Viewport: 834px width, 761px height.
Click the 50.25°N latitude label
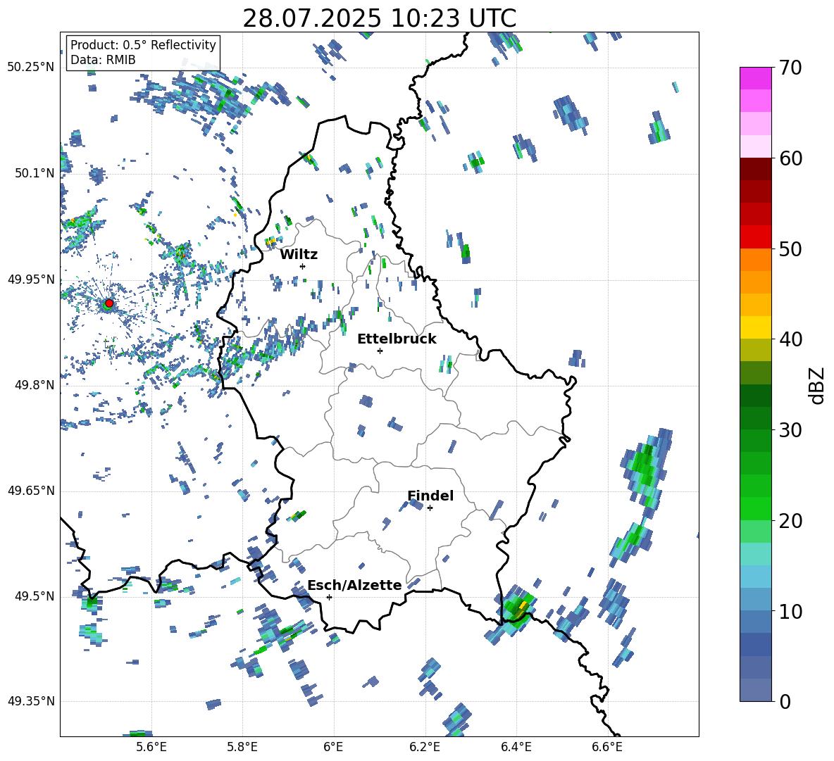pyautogui.click(x=31, y=68)
